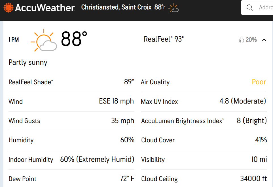Click the Poor air quality value

259,82
